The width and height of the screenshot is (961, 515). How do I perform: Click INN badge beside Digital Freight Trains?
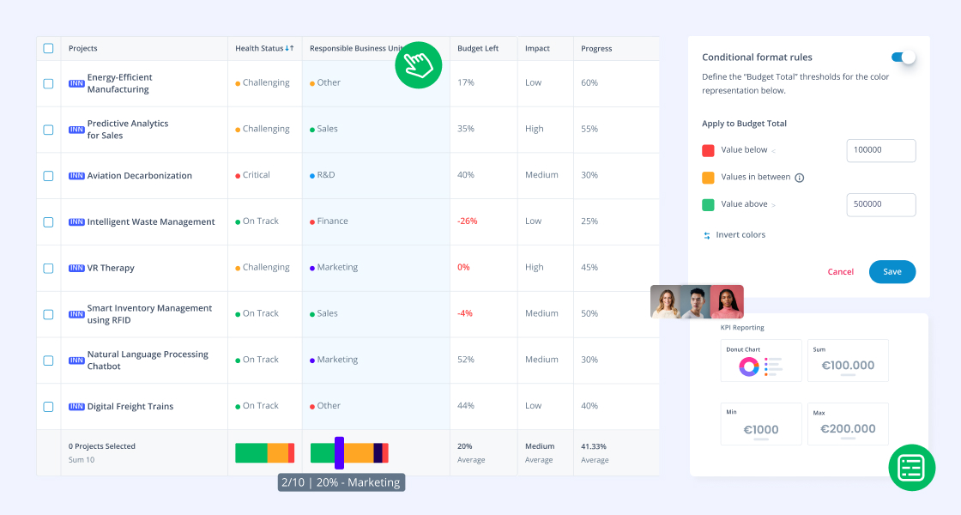coord(76,407)
